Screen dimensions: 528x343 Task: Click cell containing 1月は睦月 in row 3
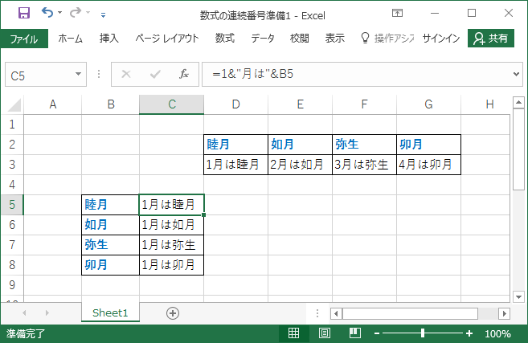coord(236,165)
